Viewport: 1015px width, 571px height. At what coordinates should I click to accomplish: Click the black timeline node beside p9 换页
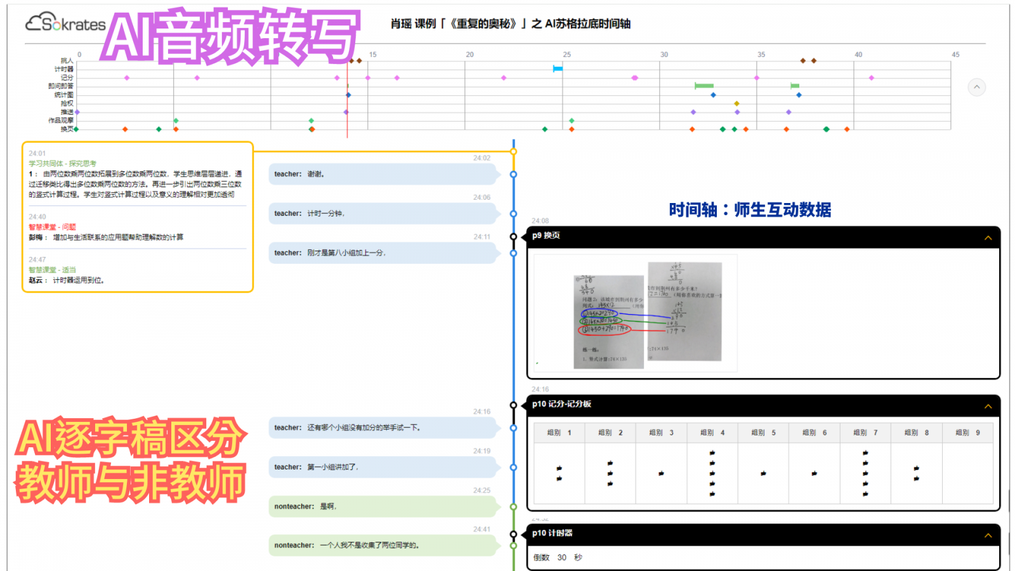[513, 237]
